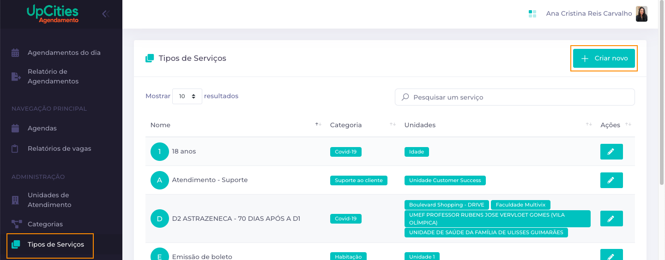
Task: Click the 18 anos service name
Action: (184, 152)
